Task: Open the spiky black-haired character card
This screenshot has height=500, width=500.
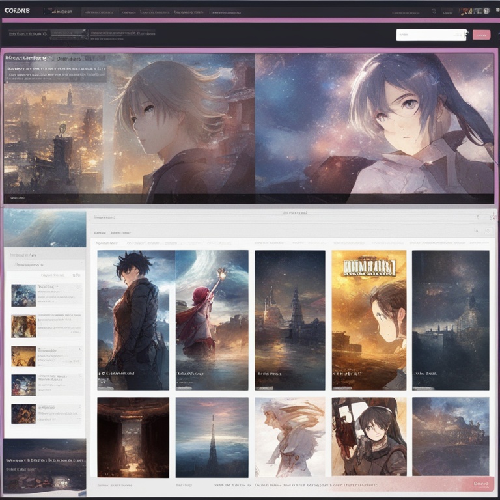Action: tap(133, 320)
